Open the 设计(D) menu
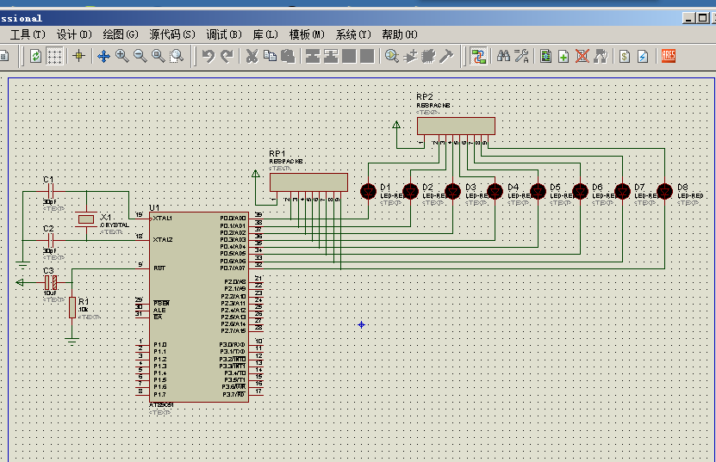The width and height of the screenshot is (716, 462). pos(74,34)
